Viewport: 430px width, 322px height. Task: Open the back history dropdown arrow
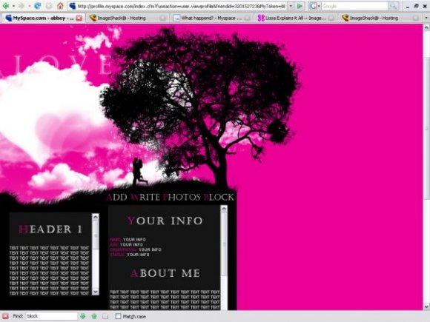pyautogui.click(x=13, y=6)
